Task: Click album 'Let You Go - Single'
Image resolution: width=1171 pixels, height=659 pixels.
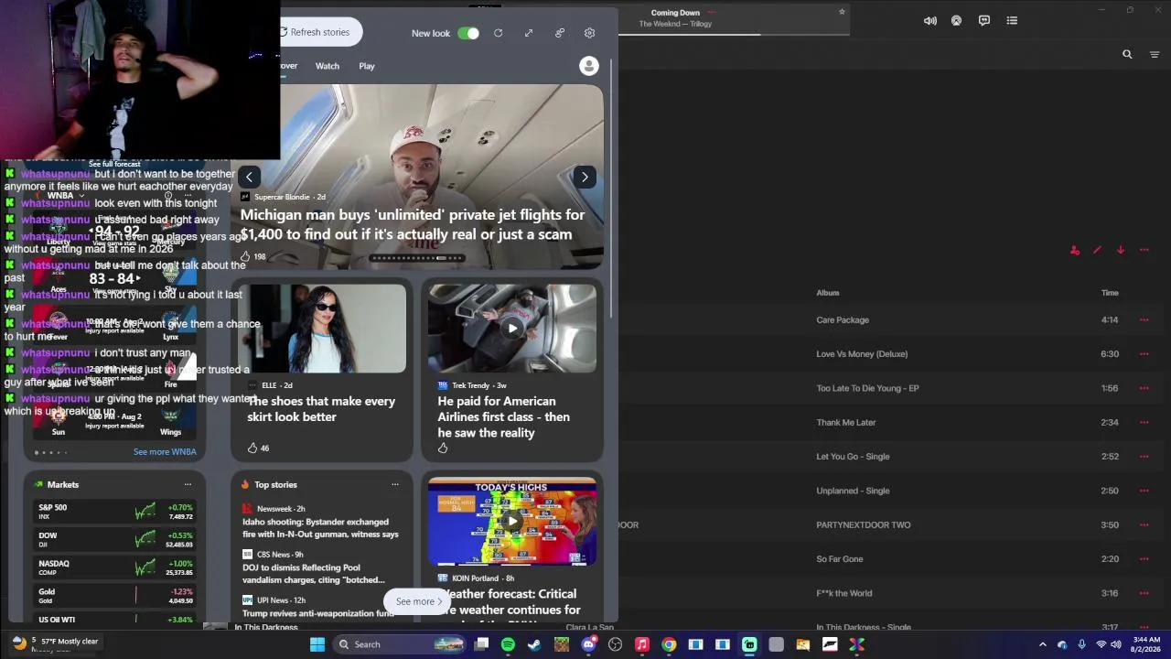Action: pos(853,457)
